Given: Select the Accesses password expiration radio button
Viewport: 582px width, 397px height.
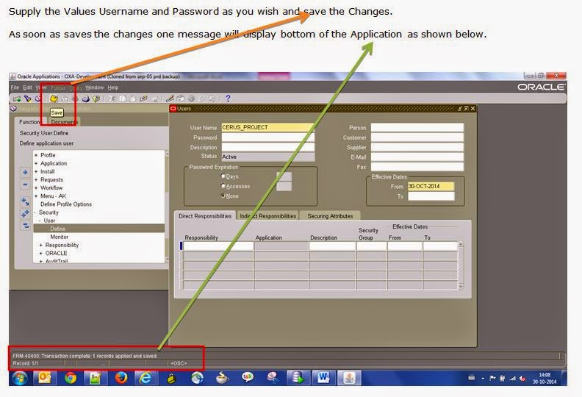Looking at the screenshot, I should [x=223, y=186].
